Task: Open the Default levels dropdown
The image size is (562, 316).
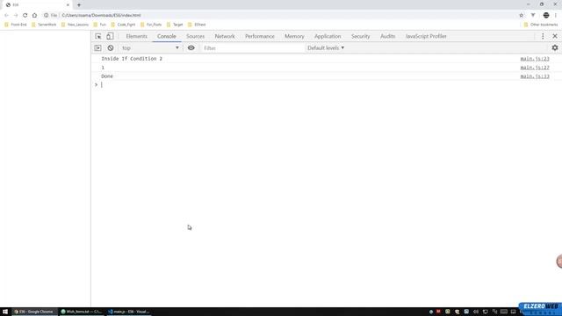Action: 326,48
